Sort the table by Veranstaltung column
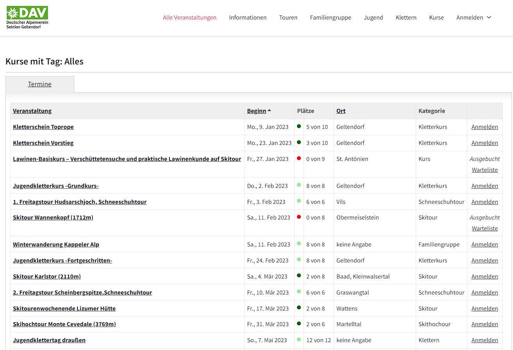The image size is (513, 350). coord(32,111)
